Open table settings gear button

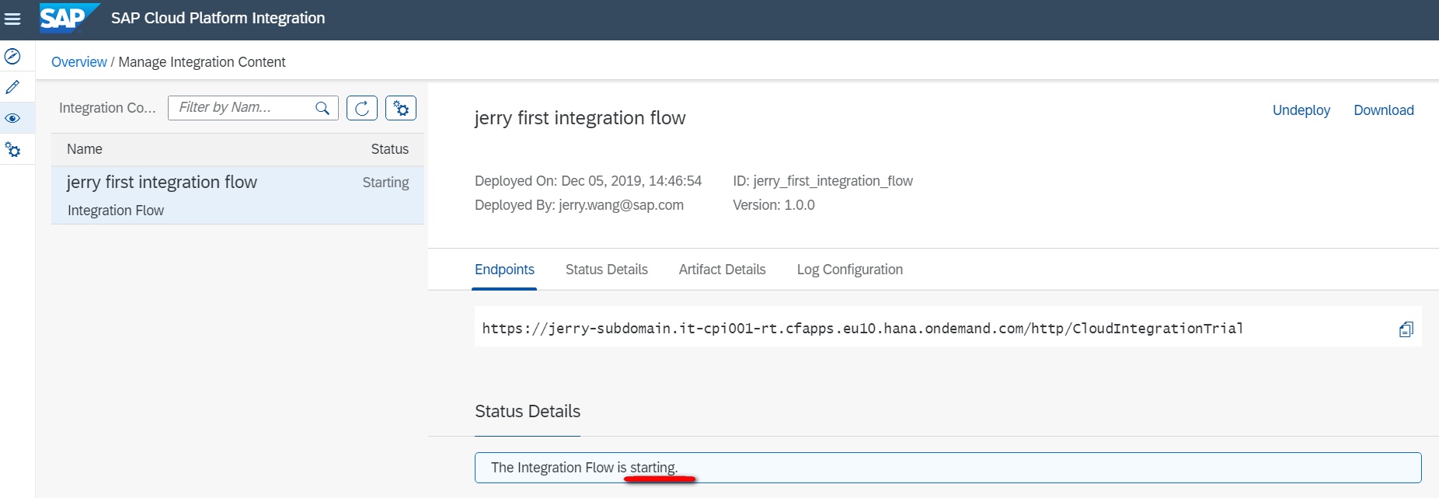401,108
